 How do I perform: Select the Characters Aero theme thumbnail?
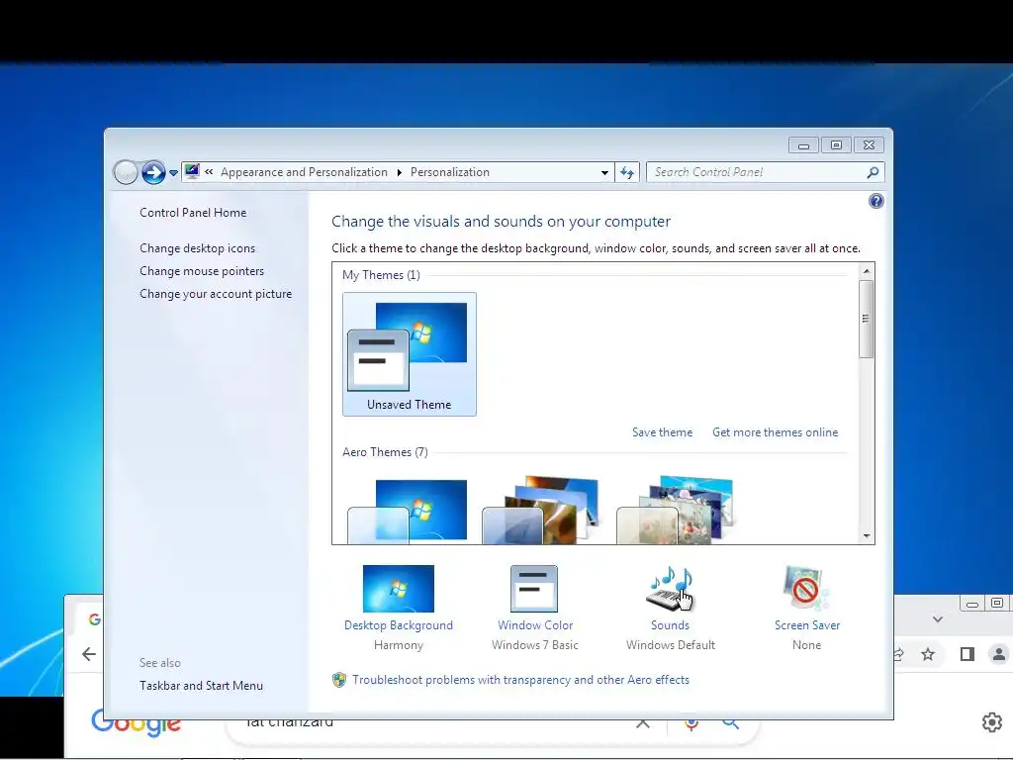(x=676, y=510)
